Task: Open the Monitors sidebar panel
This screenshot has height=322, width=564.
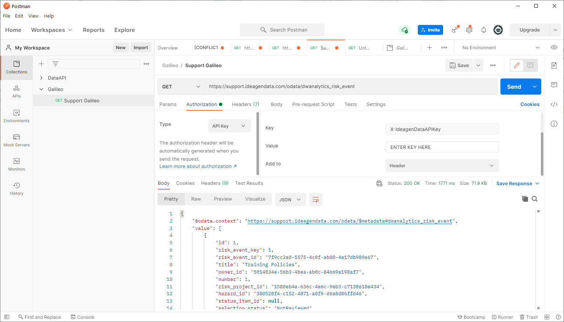Action: click(x=17, y=164)
